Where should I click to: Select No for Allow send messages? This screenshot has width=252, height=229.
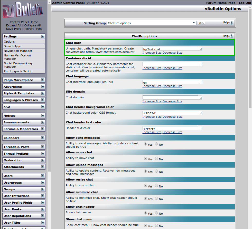tap(156, 144)
